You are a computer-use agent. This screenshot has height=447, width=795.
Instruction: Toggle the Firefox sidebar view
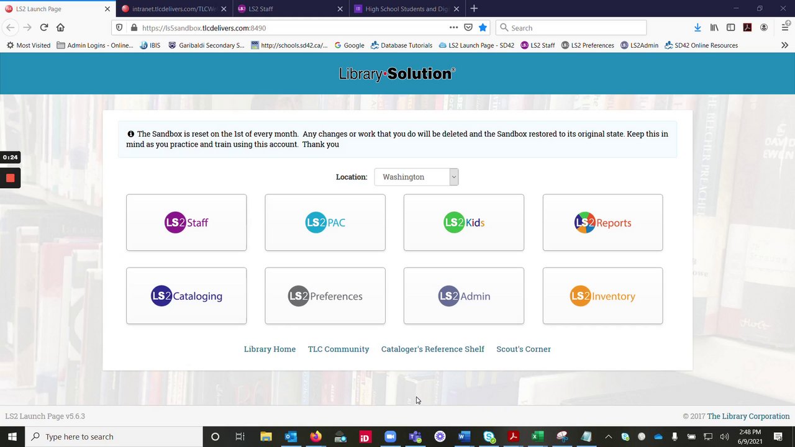(x=730, y=27)
